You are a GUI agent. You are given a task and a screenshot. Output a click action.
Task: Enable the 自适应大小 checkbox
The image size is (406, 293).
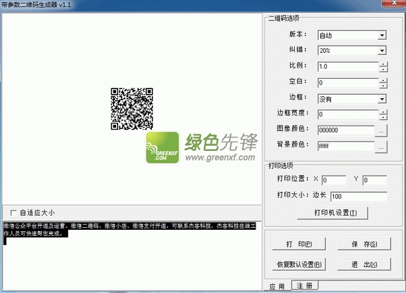pos(13,213)
